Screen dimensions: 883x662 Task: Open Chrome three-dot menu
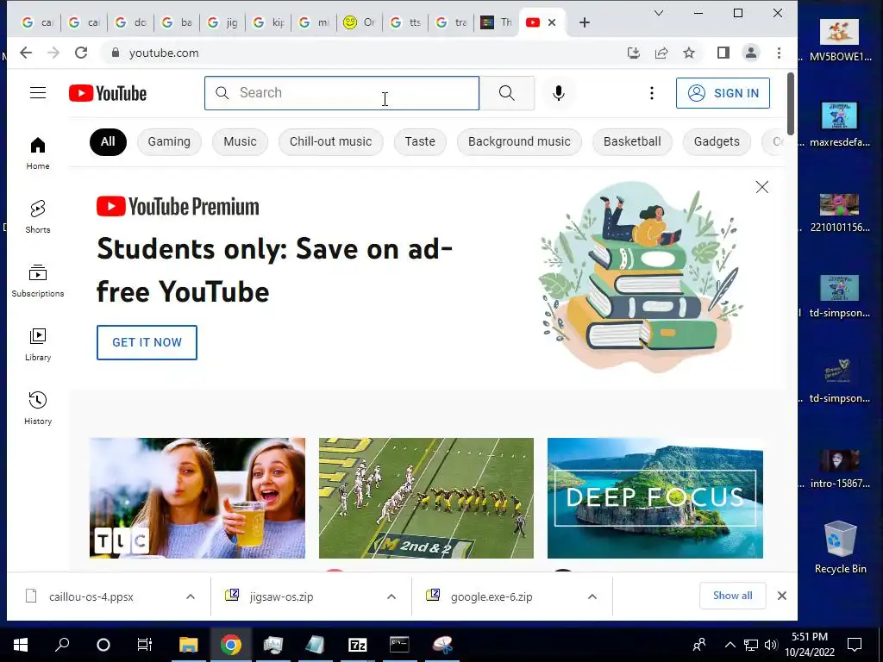pyautogui.click(x=779, y=53)
